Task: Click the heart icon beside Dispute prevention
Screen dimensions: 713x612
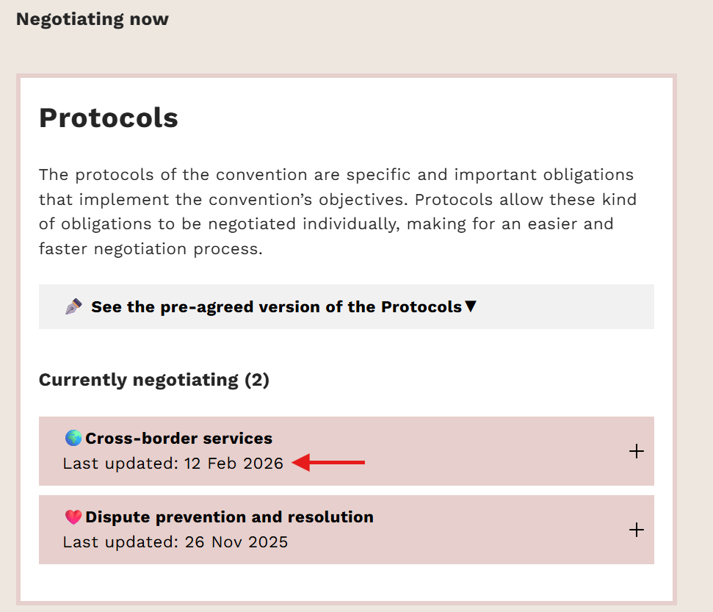Action: [x=73, y=517]
